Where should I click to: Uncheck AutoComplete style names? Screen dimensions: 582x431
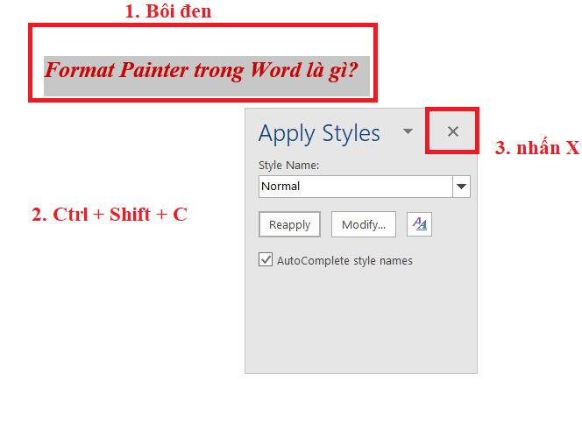click(x=266, y=259)
